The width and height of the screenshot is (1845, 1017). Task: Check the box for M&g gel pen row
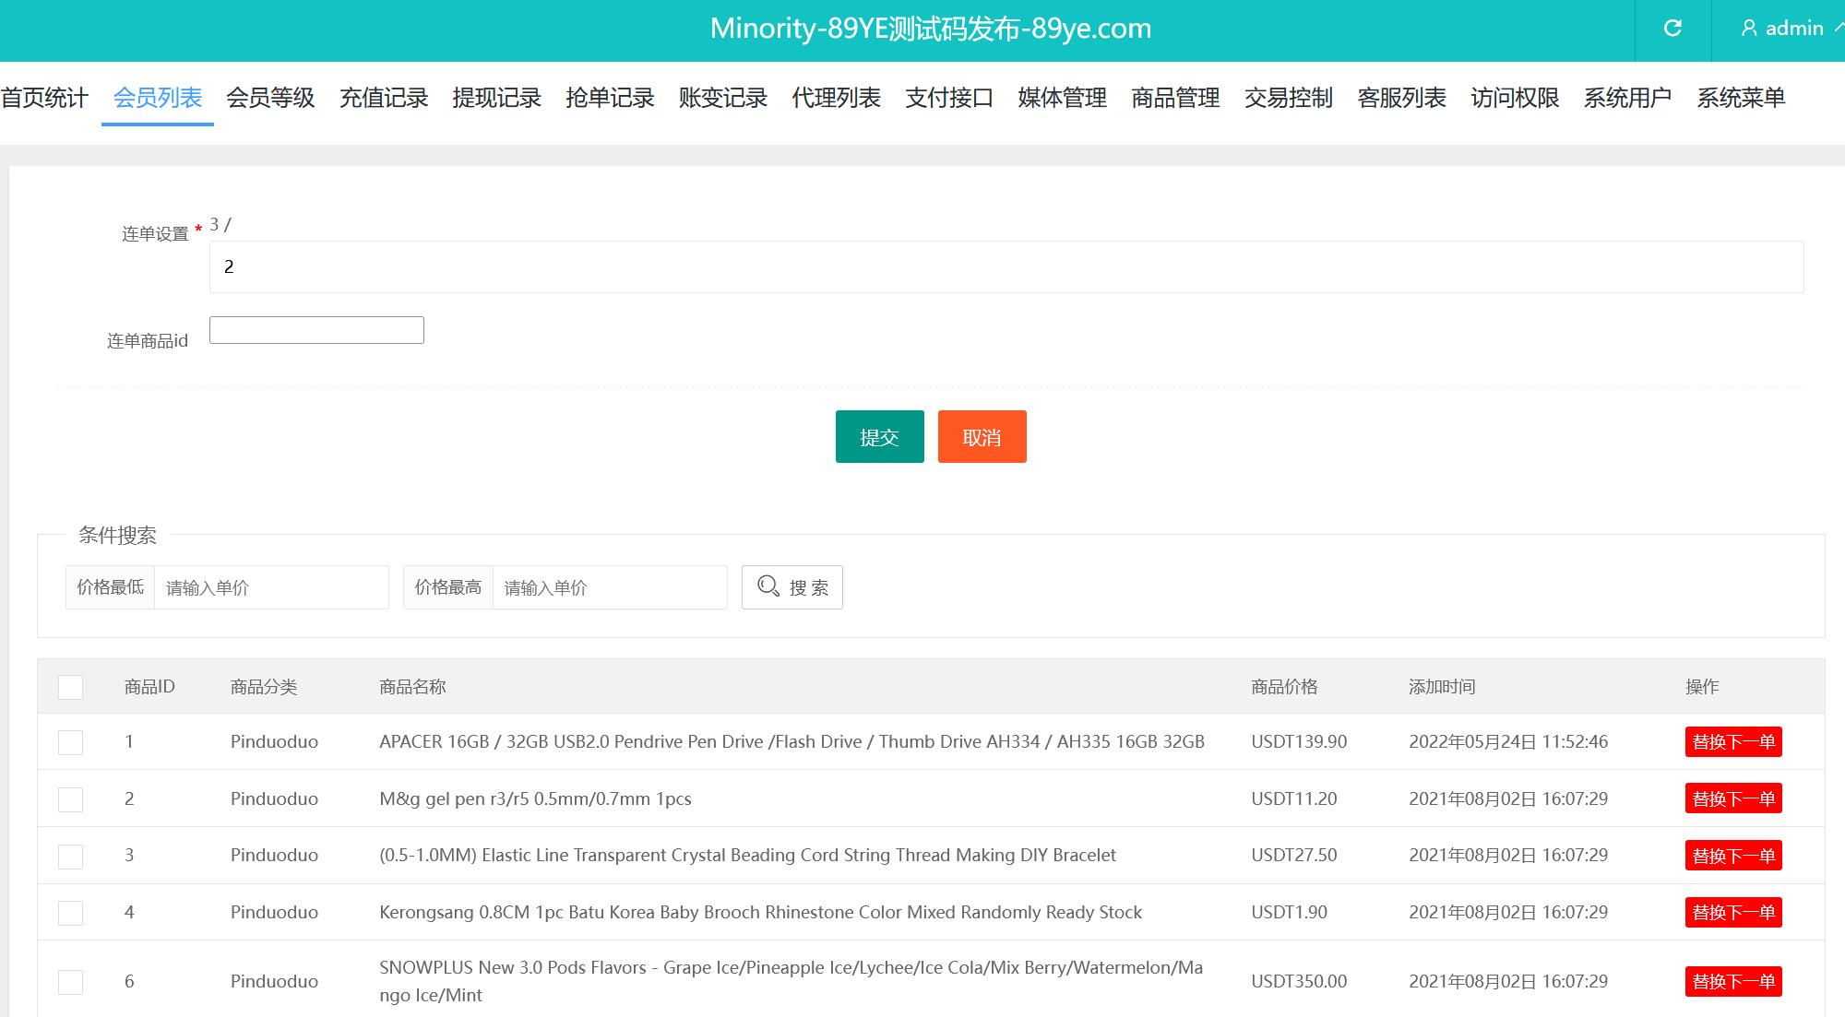point(70,799)
